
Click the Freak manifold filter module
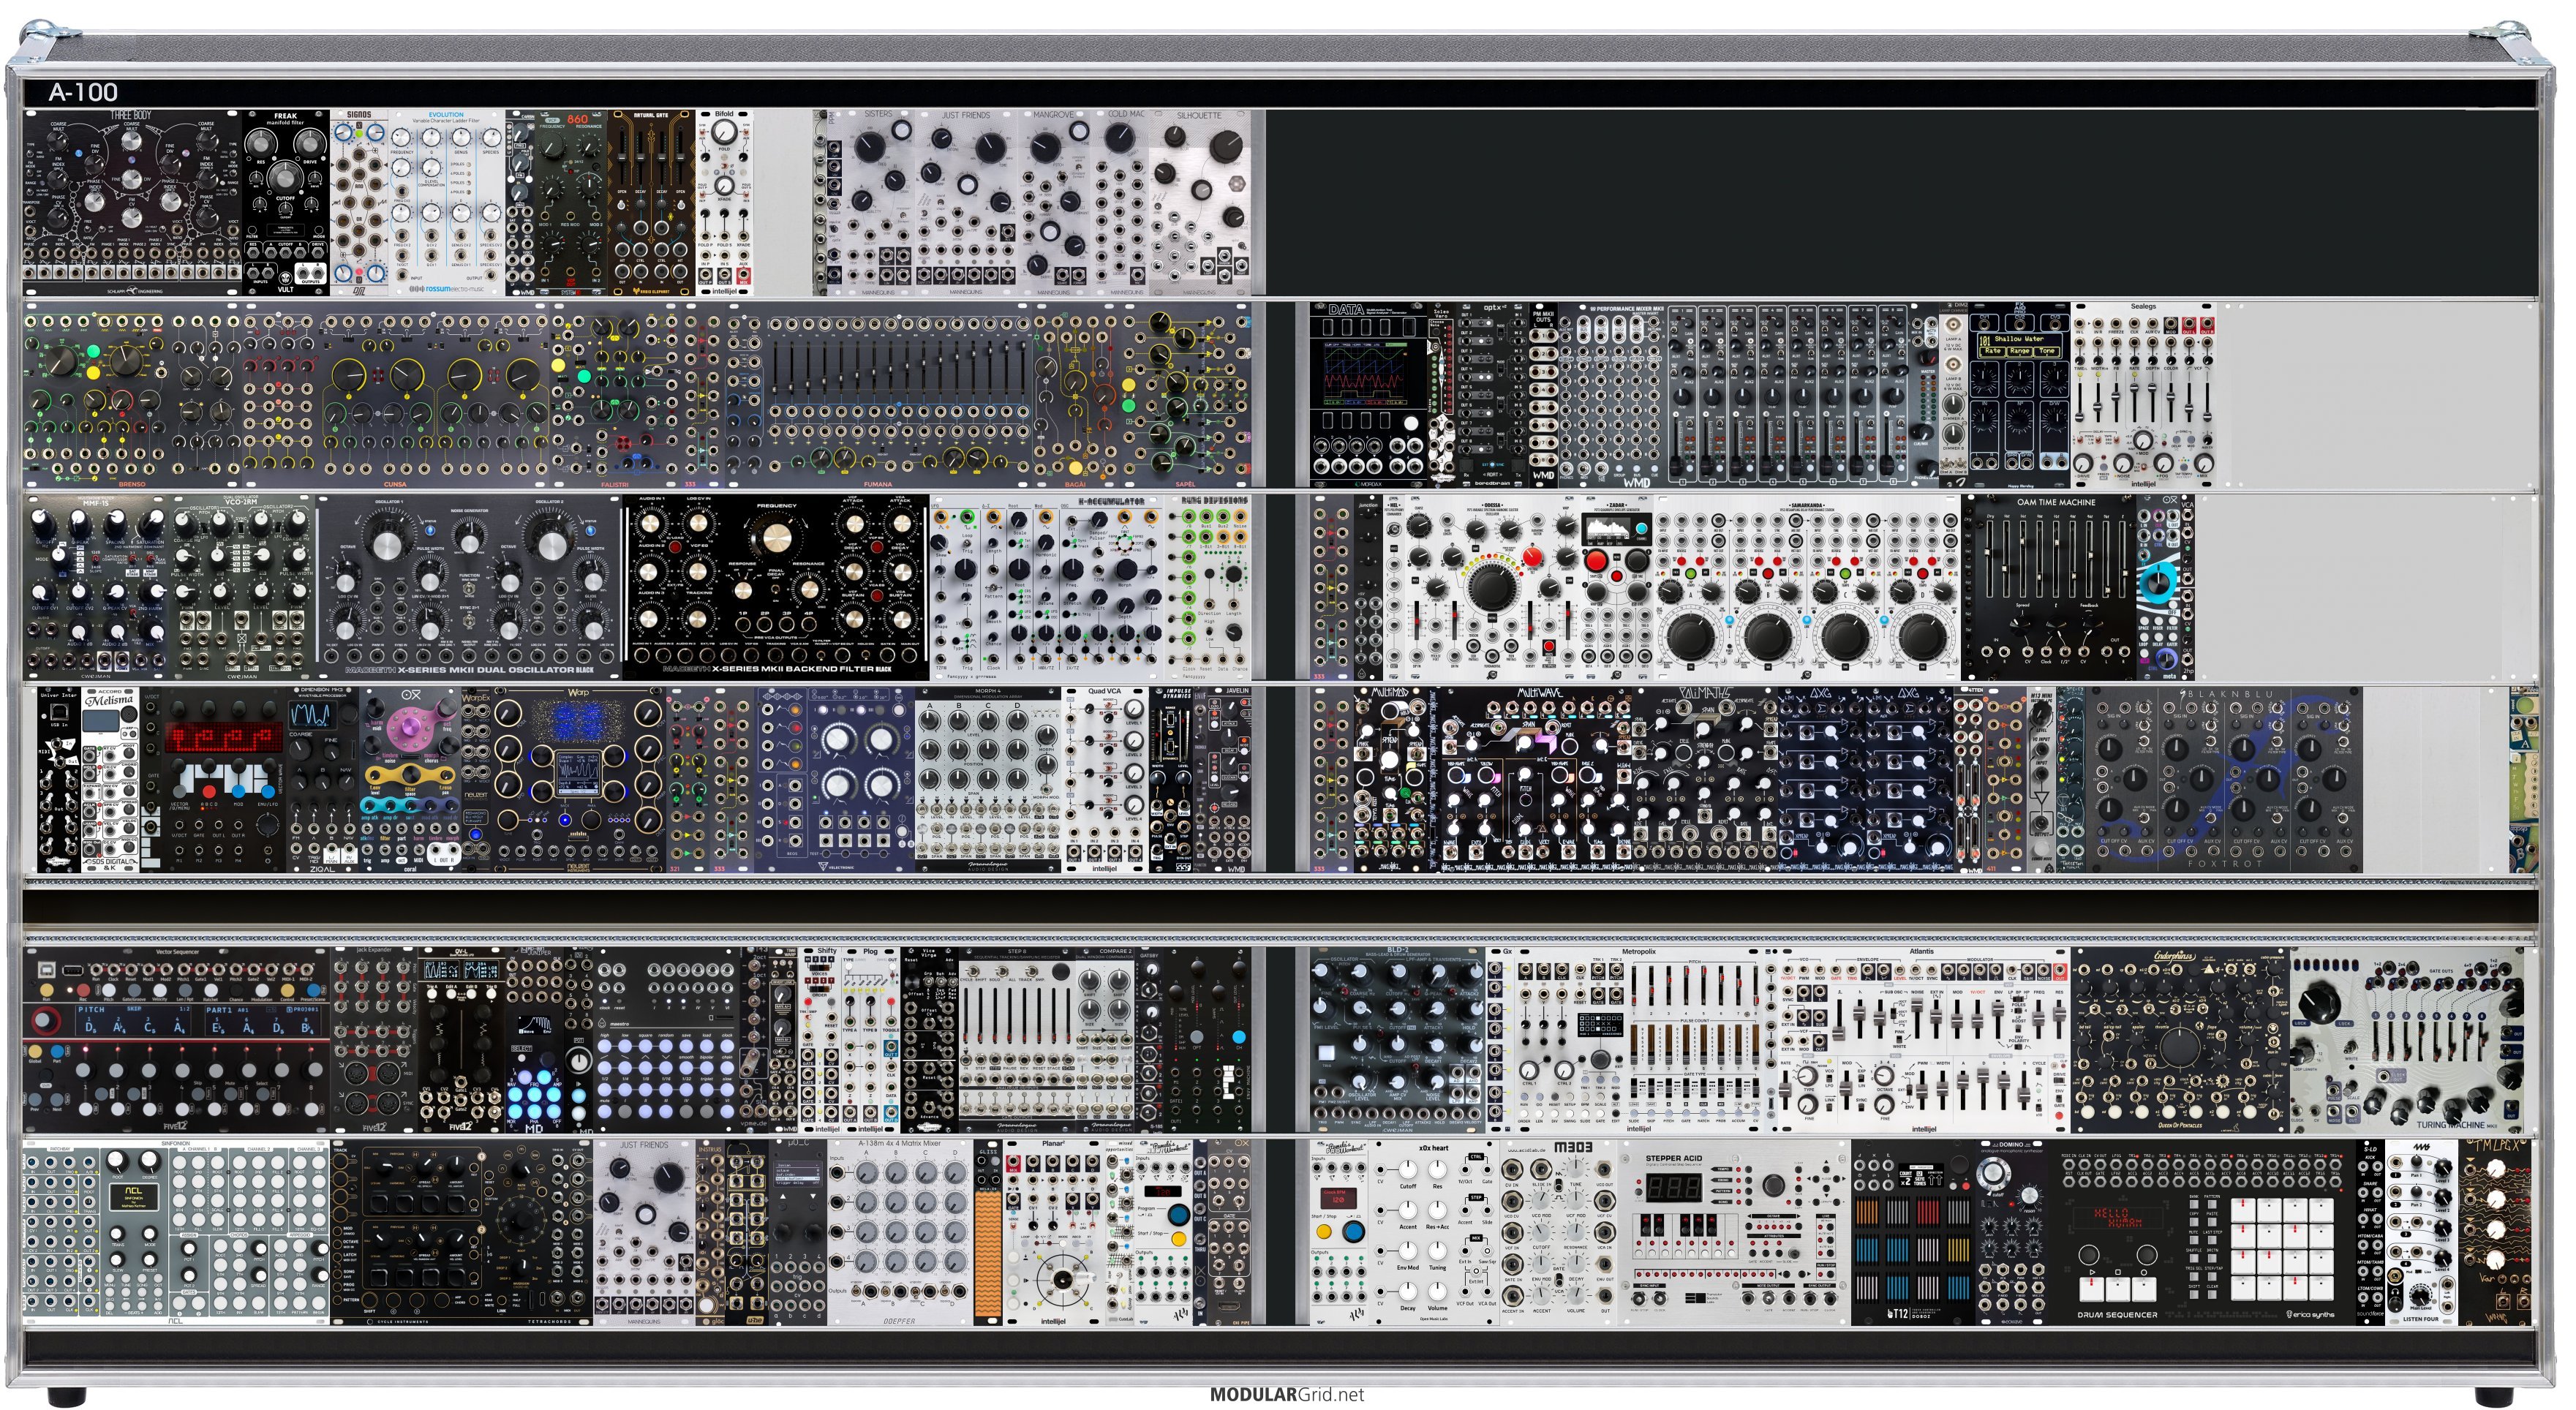[286, 203]
